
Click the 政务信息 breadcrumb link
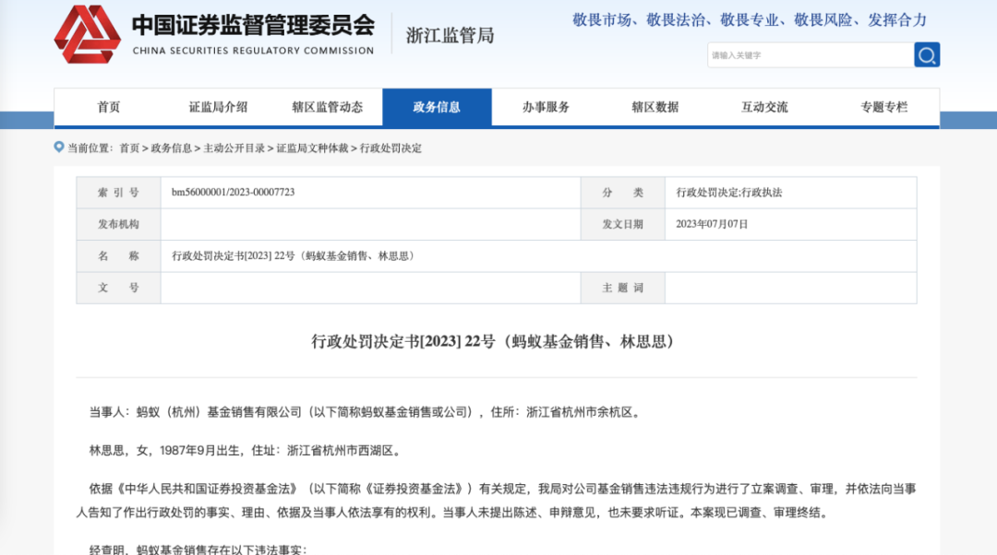coord(171,148)
